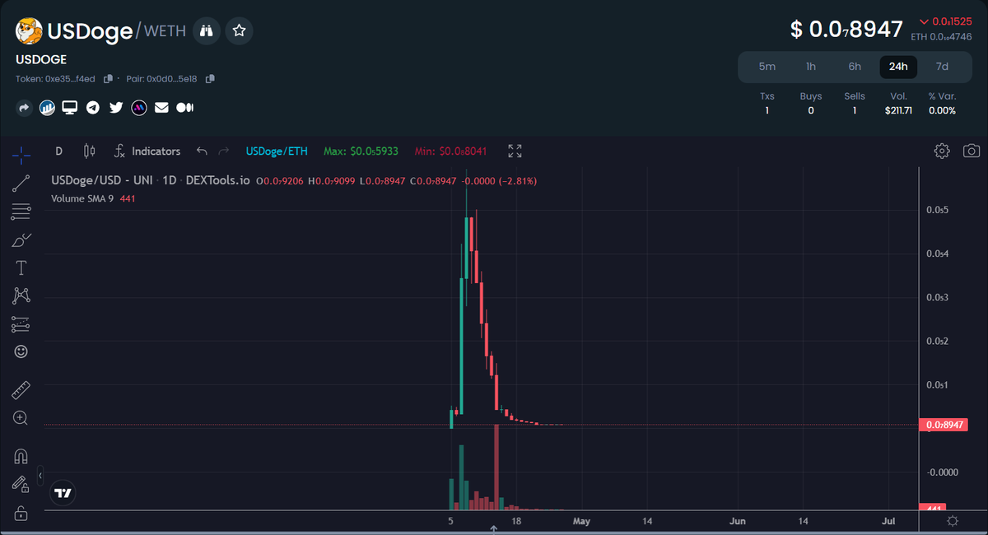Open the Telegram link icon
This screenshot has height=535, width=988.
[x=93, y=108]
